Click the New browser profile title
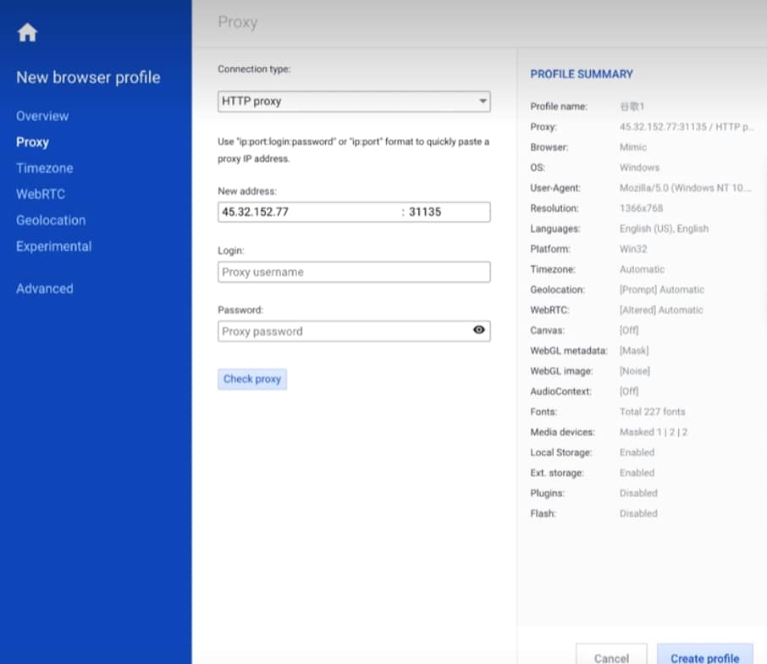767x664 pixels. (x=89, y=77)
